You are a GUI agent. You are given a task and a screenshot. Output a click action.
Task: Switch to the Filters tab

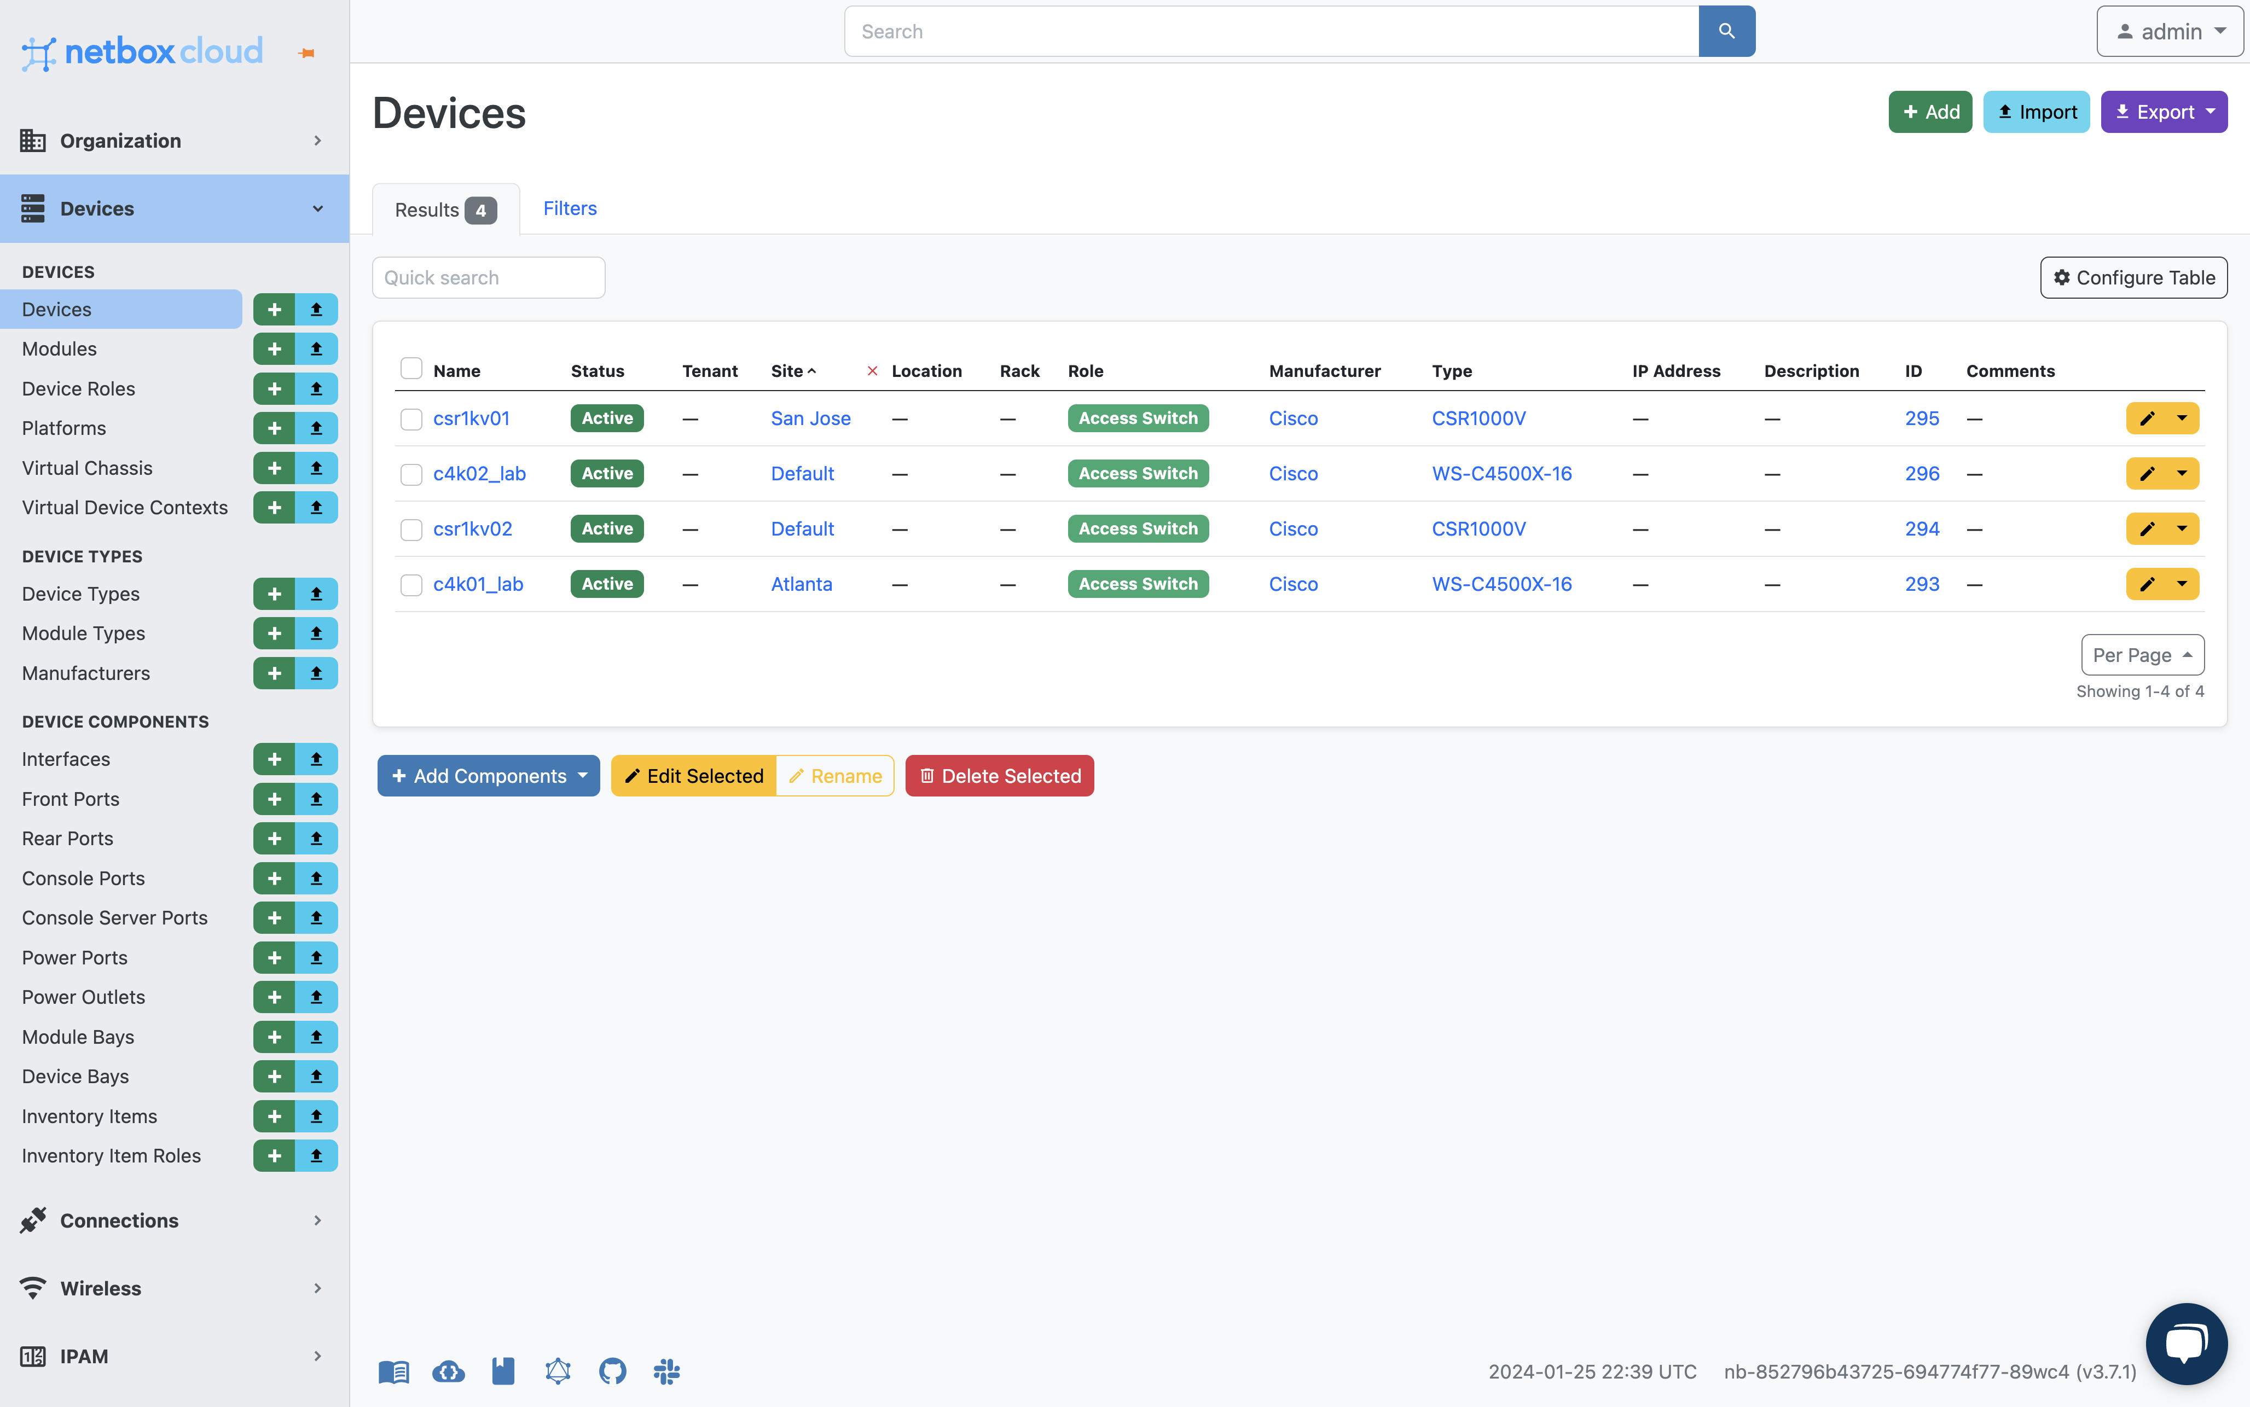(x=570, y=208)
